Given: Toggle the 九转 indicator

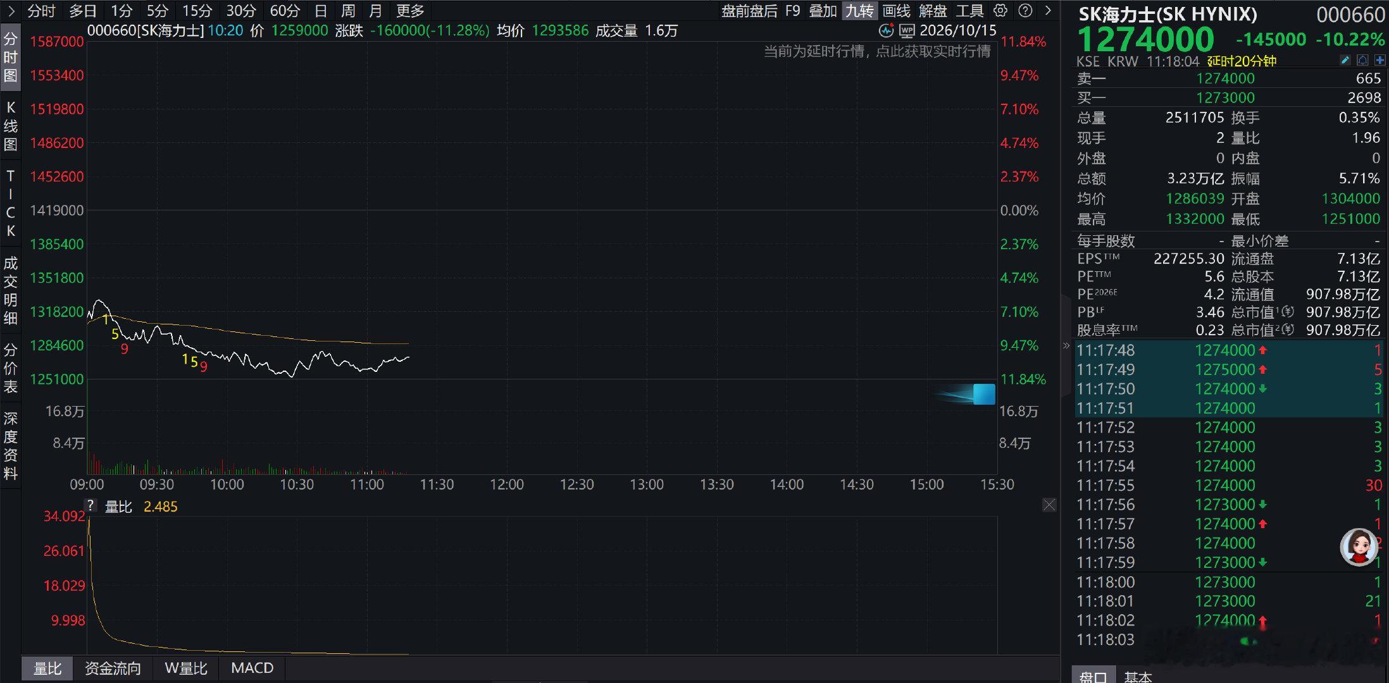Looking at the screenshot, I should (859, 11).
